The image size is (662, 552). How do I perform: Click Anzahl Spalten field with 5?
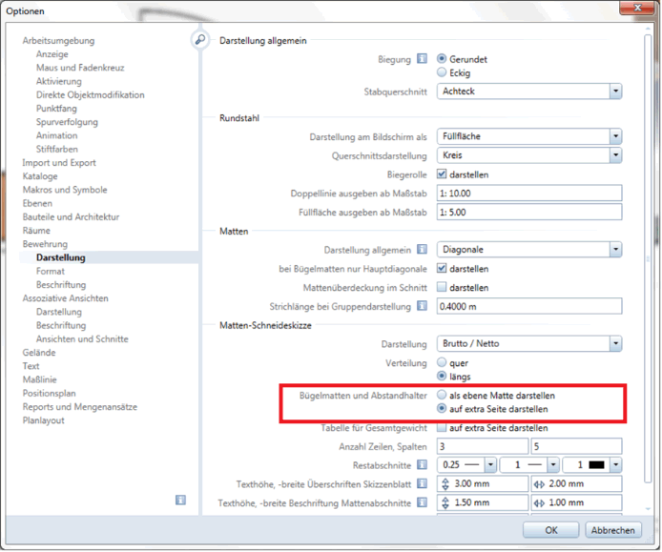pyautogui.click(x=576, y=446)
